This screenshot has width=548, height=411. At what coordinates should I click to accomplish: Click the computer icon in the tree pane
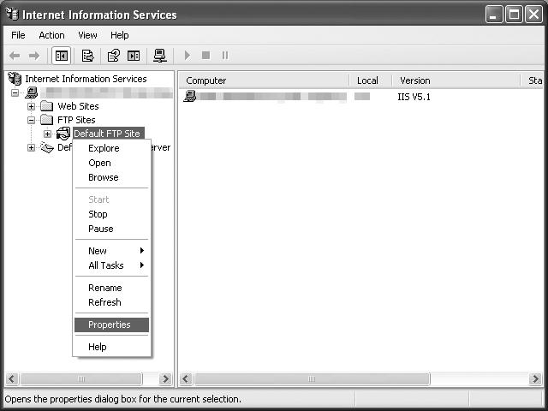32,92
